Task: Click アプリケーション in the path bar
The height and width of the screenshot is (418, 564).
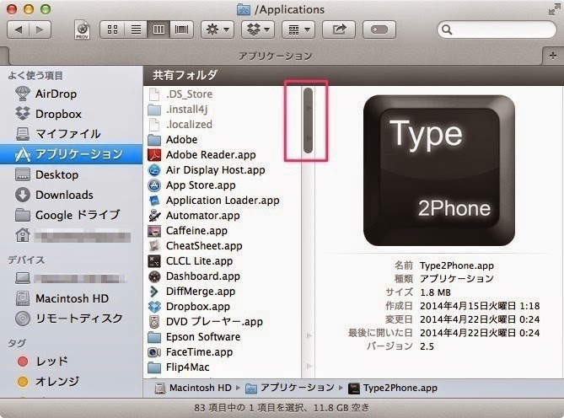Action: point(290,389)
